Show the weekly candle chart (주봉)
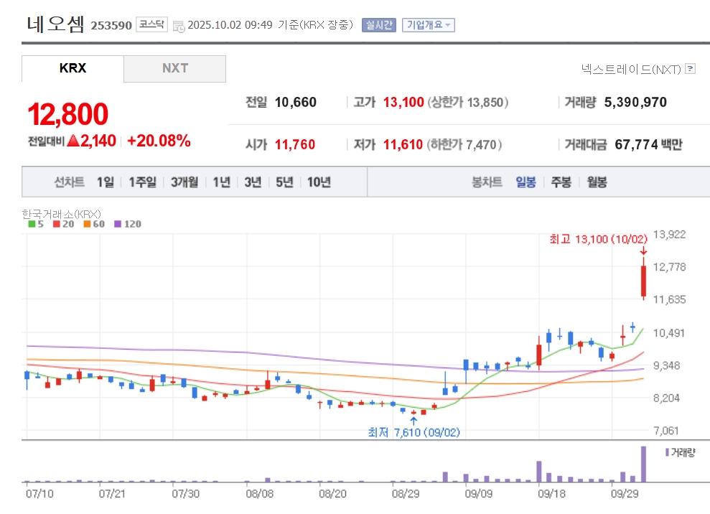The width and height of the screenshot is (710, 514). pyautogui.click(x=561, y=182)
